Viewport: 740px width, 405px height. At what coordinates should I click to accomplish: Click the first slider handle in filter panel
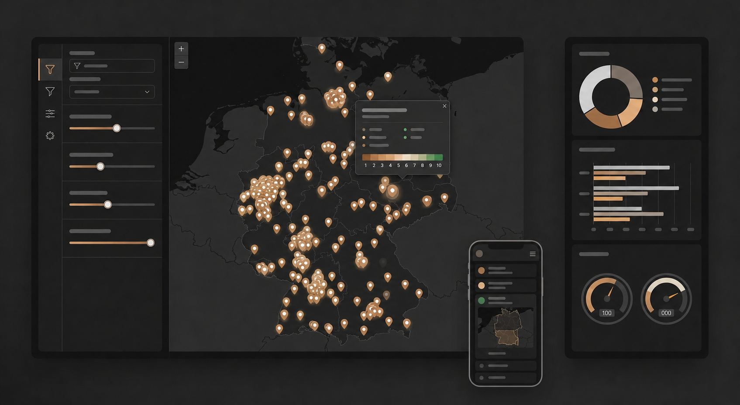click(117, 128)
